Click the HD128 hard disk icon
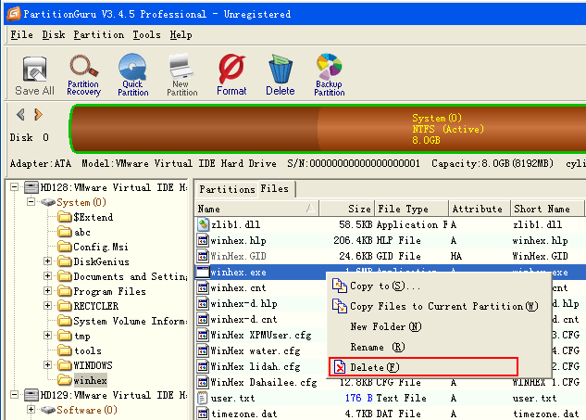The width and height of the screenshot is (586, 420). point(31,187)
